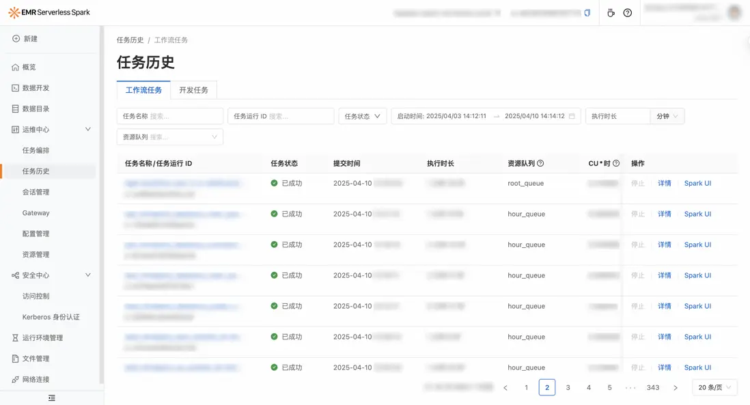
Task: Switch to the 工作流任务 tab
Action: tap(143, 90)
